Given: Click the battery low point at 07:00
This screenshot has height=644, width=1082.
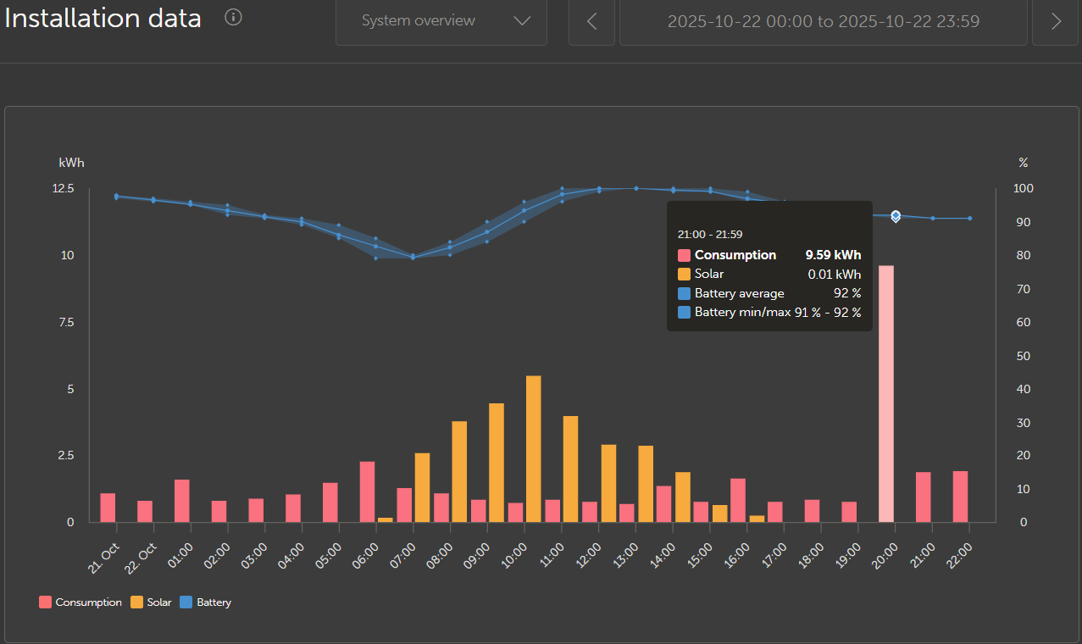Looking at the screenshot, I should (413, 256).
